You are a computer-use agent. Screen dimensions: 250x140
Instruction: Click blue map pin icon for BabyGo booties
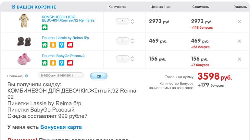click(x=61, y=63)
